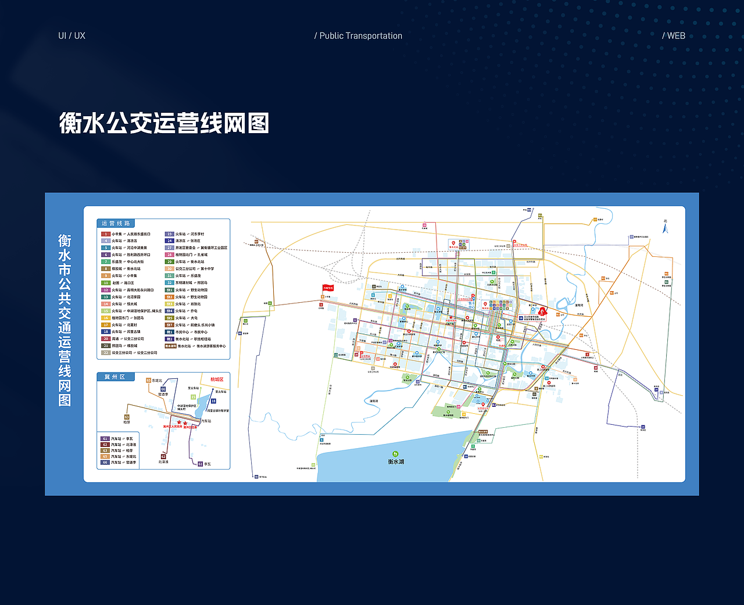This screenshot has width=744, height=605.
Task: Select the route 7 green legend badge
Action: tap(106, 262)
